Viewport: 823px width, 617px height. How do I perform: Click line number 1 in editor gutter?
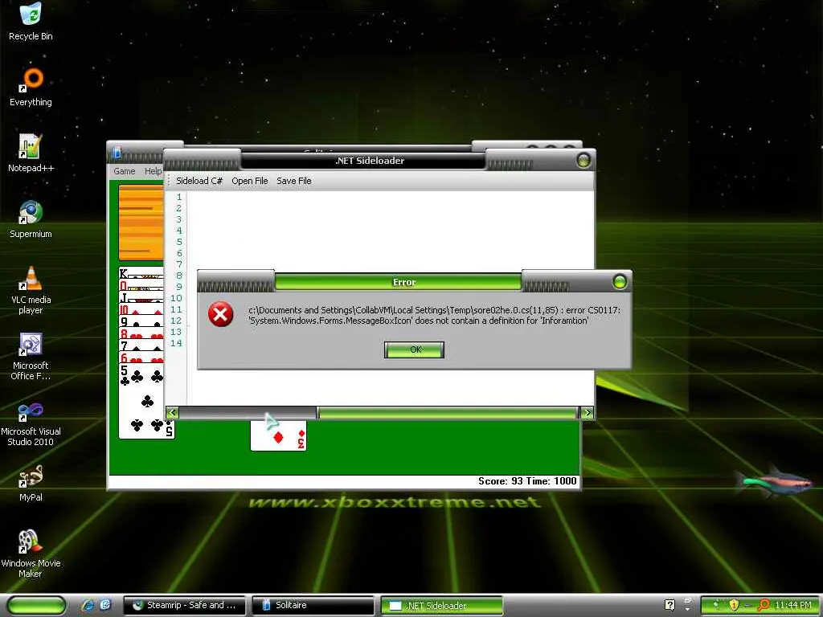pyautogui.click(x=179, y=198)
